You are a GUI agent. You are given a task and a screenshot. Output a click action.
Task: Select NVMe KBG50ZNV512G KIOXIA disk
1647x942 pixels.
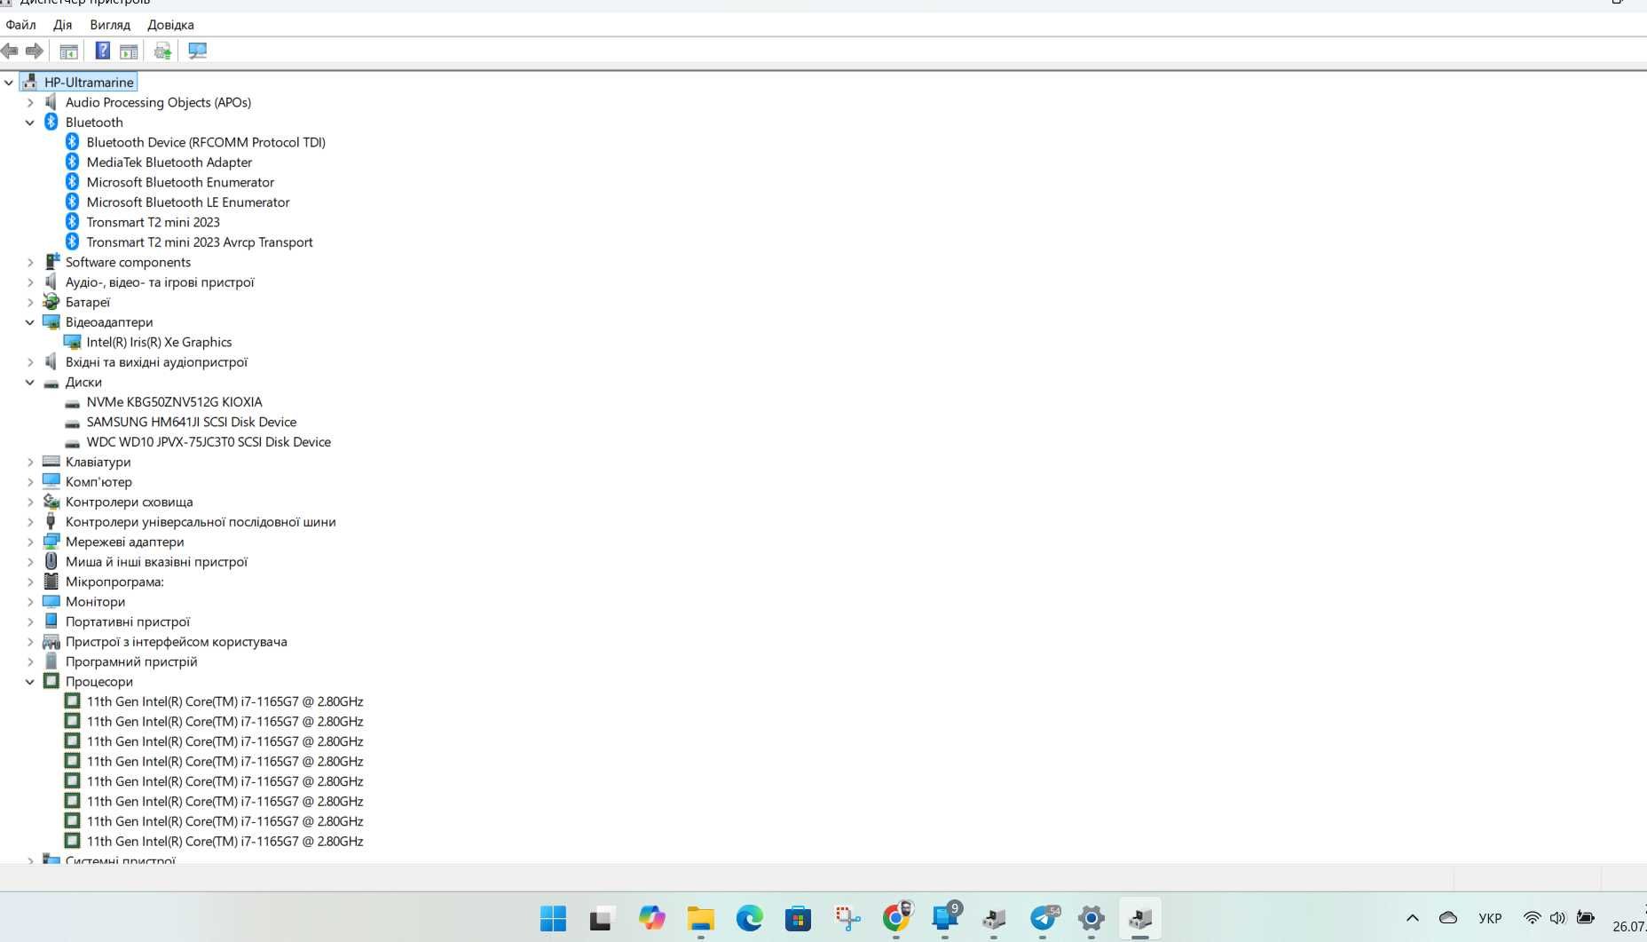(x=175, y=402)
